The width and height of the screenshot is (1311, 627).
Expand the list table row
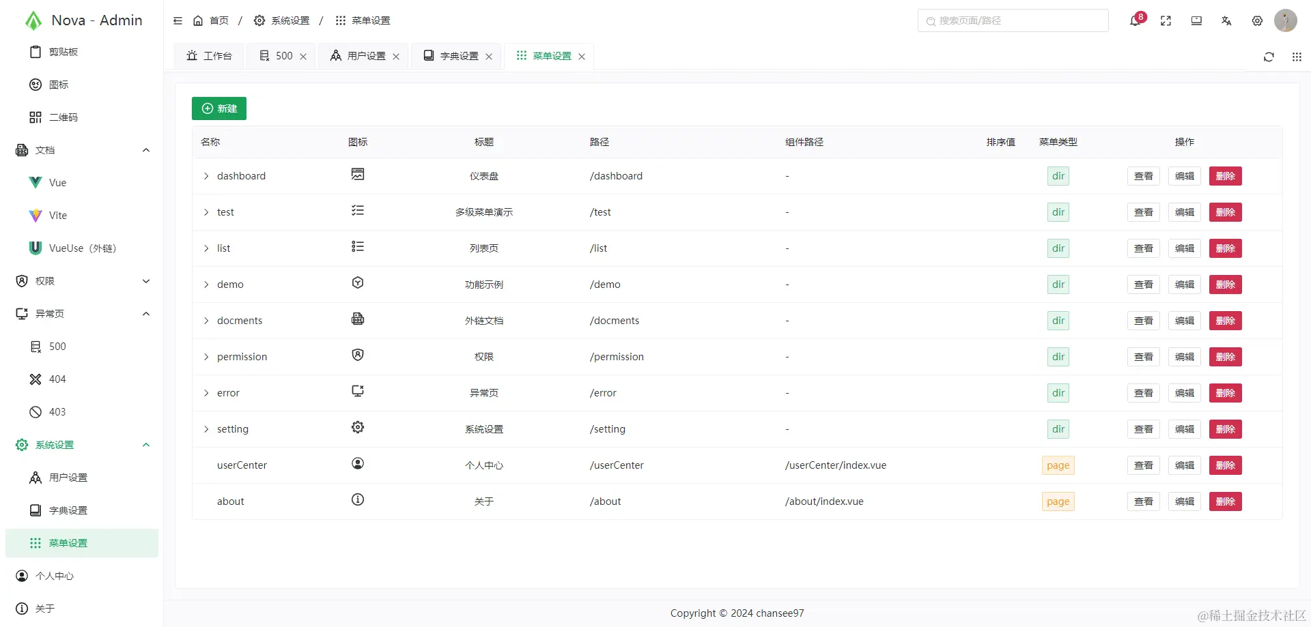tap(206, 248)
